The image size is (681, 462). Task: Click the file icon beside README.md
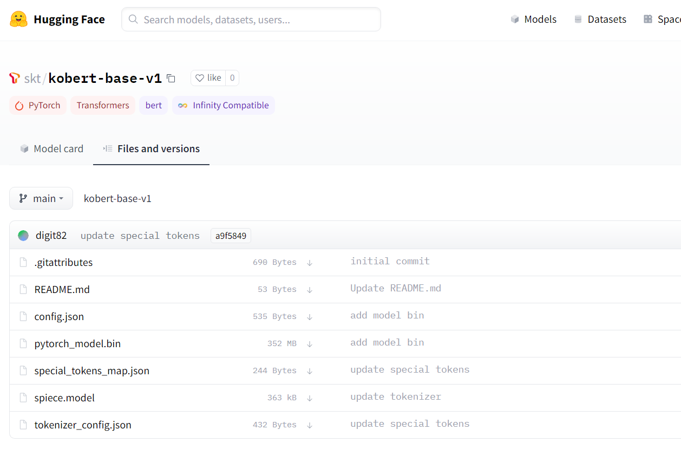coord(23,290)
